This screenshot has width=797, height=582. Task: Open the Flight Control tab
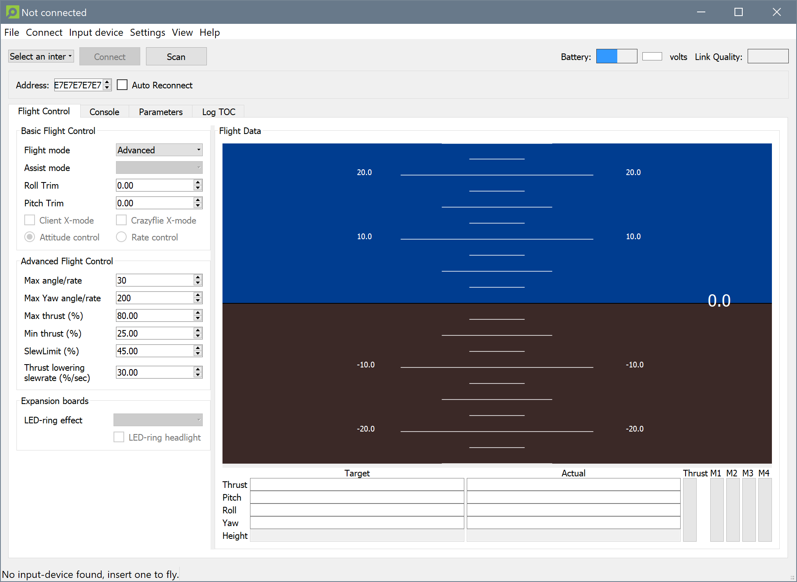(x=43, y=111)
